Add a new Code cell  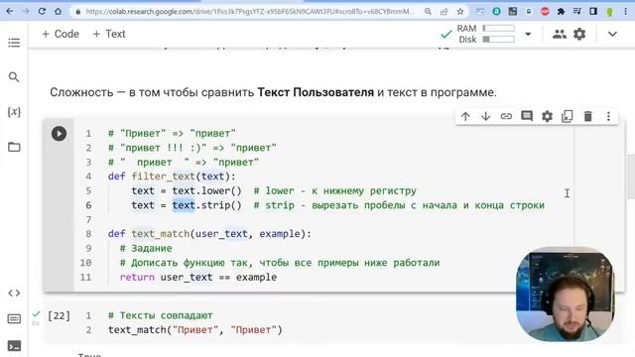pos(61,34)
